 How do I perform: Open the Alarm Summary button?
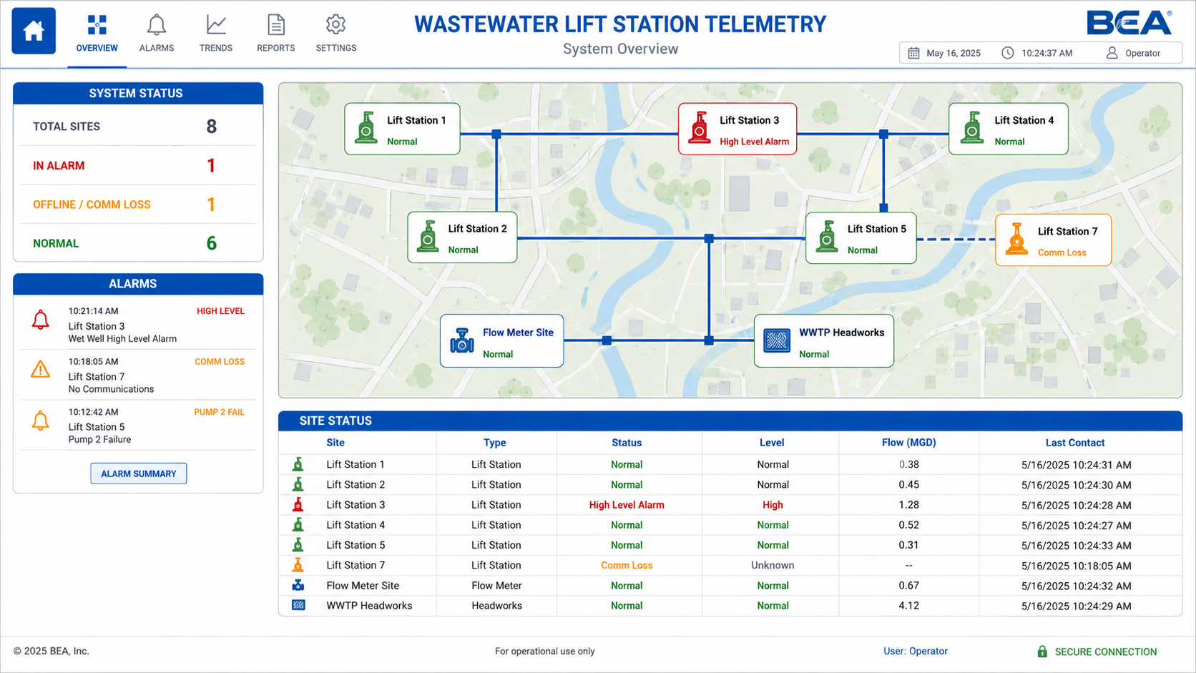[139, 473]
